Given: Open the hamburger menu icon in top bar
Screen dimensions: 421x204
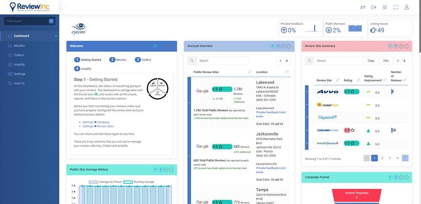Looking at the screenshot, I should coord(385,7).
